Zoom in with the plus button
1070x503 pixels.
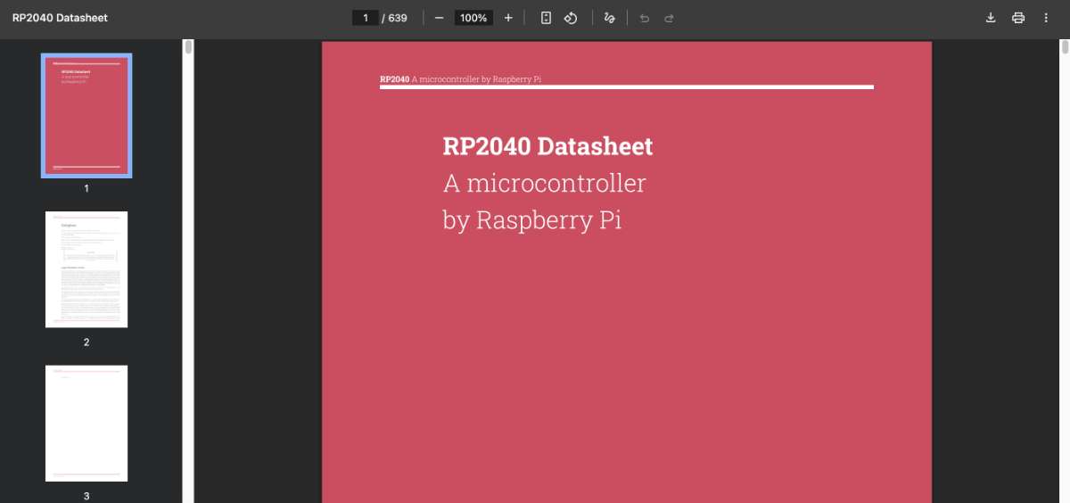[x=508, y=18]
